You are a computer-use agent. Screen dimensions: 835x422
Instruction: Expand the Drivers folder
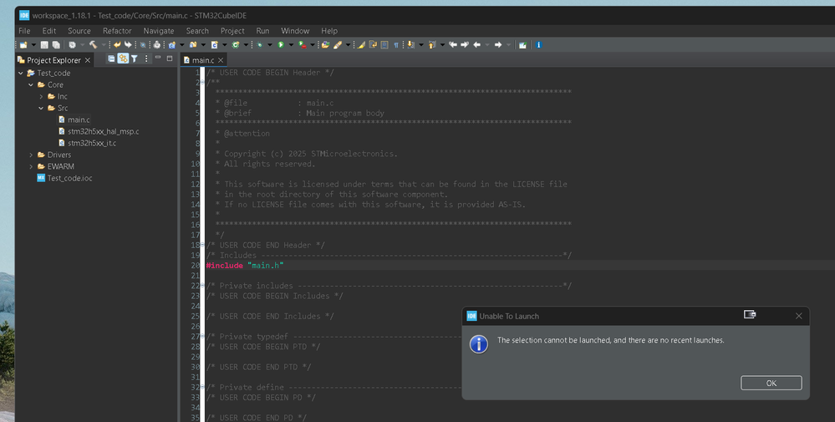[x=31, y=155]
